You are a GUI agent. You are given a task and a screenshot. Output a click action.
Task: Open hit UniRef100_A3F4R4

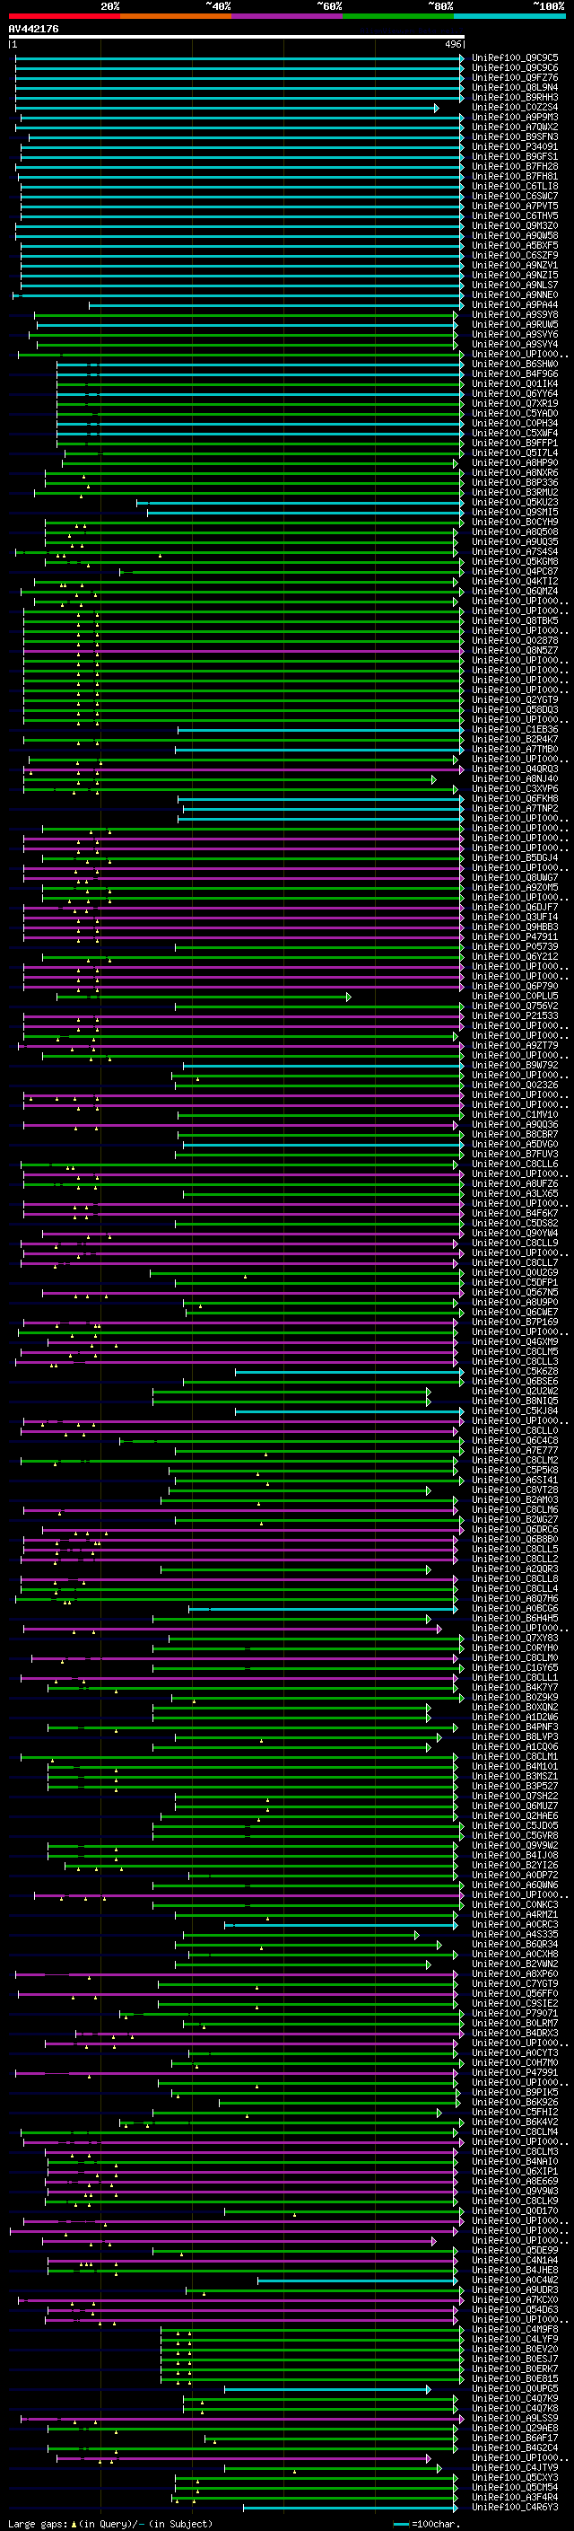tap(515, 2497)
